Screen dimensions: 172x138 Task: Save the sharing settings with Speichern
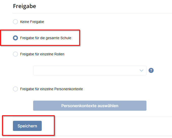pos(27,126)
